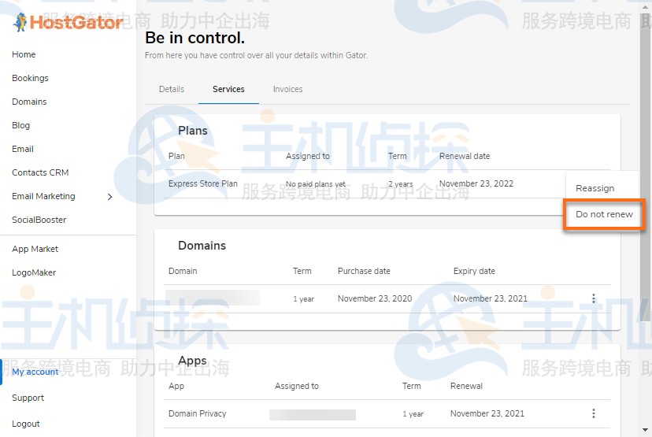Go to Home in the sidebar
This screenshot has width=652, height=437.
pos(24,54)
